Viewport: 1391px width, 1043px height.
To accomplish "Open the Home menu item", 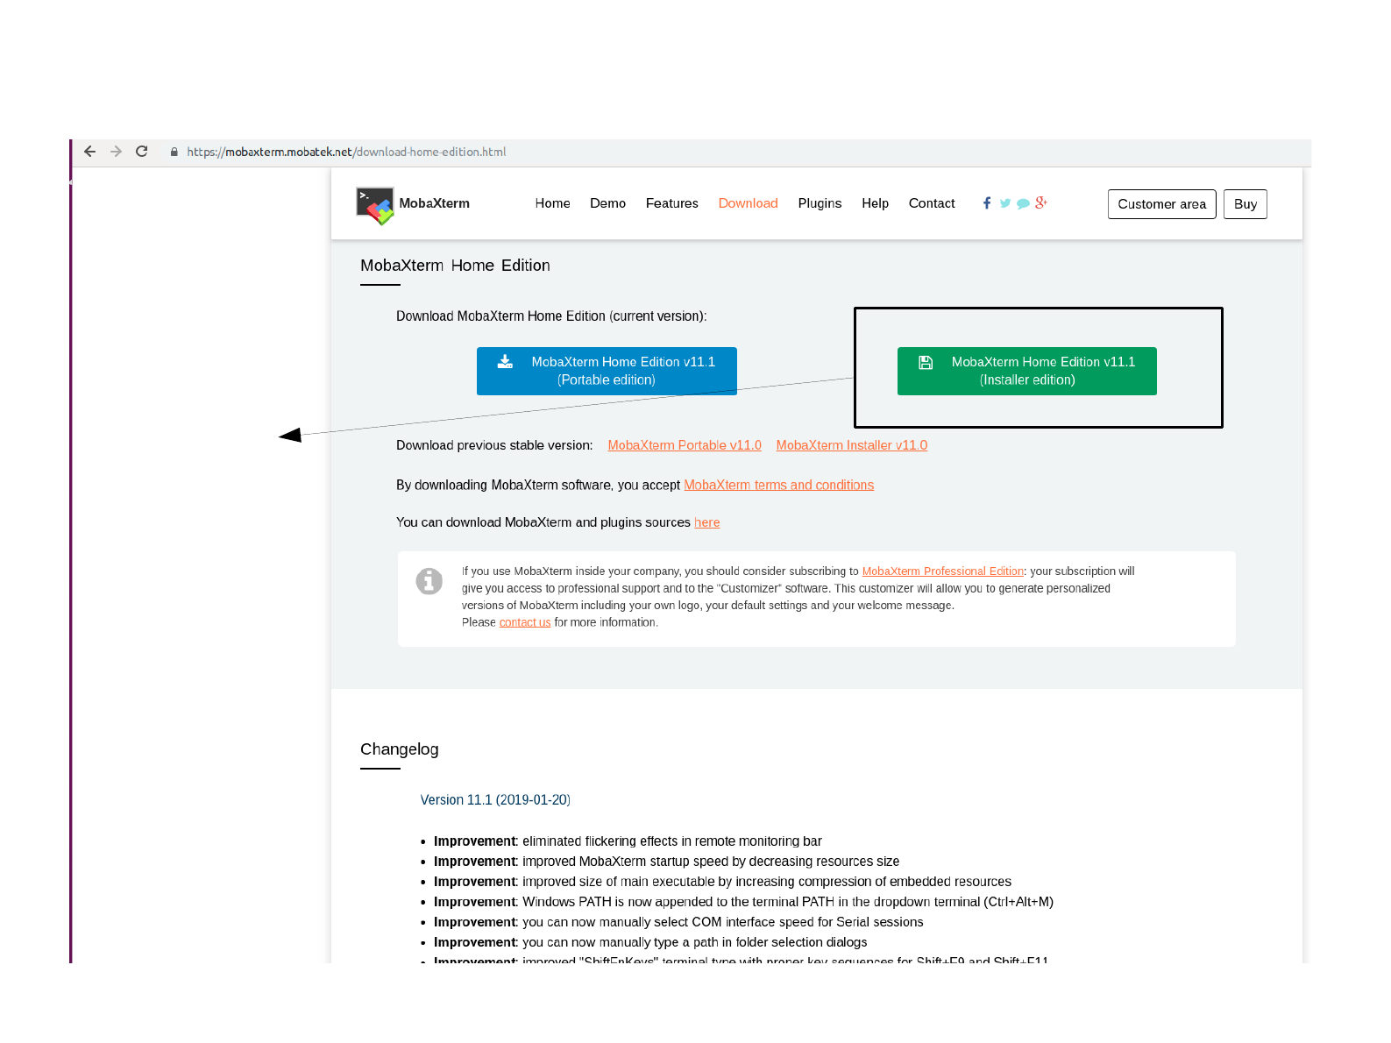I will 552,203.
